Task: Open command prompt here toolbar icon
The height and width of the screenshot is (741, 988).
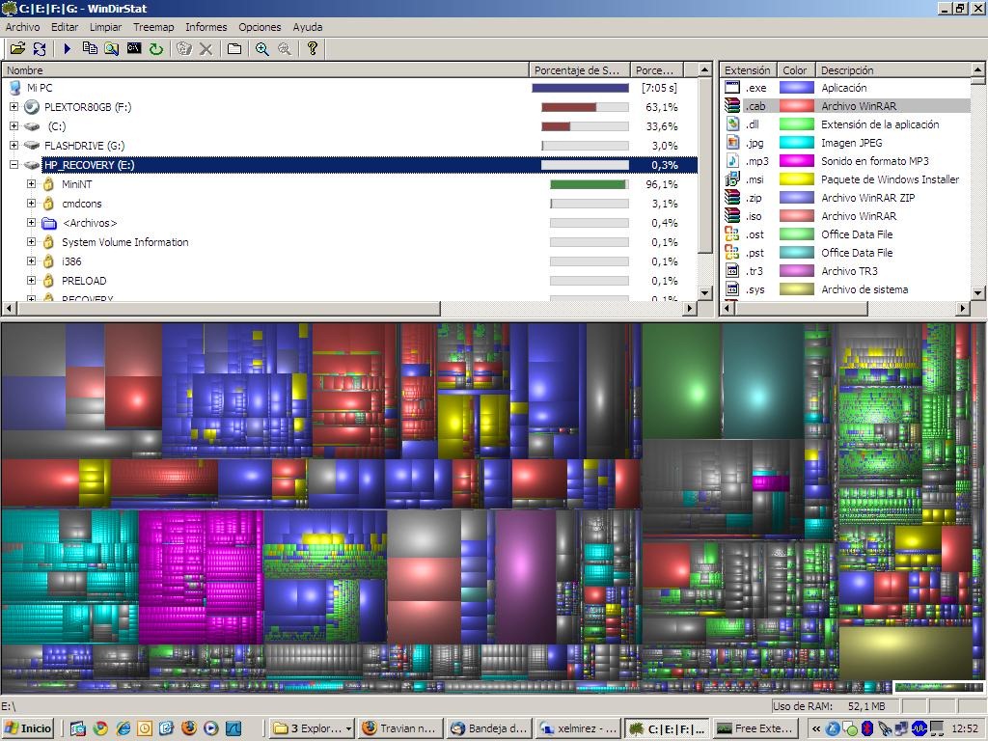Action: tap(133, 48)
